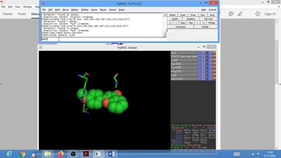Open Action menu for 4_HF
The image size is (281, 158).
pos(200,60)
